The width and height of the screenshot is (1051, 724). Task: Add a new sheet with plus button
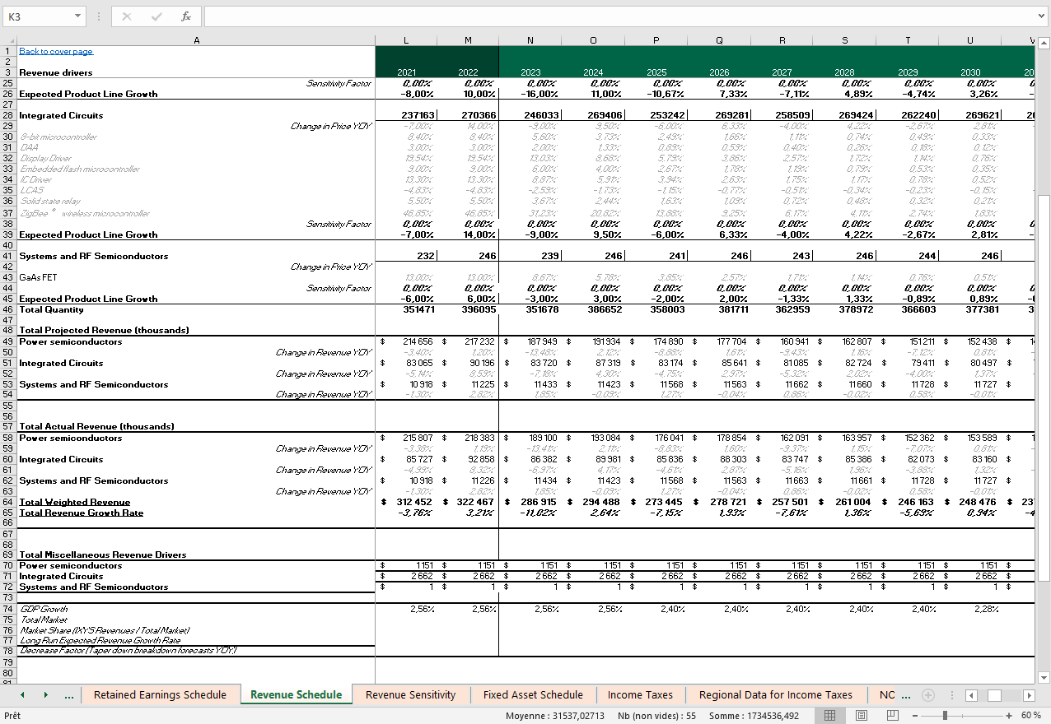tap(928, 695)
